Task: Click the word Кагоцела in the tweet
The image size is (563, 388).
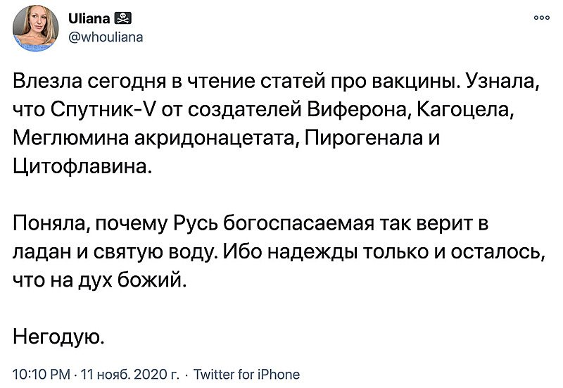Action: tap(464, 110)
